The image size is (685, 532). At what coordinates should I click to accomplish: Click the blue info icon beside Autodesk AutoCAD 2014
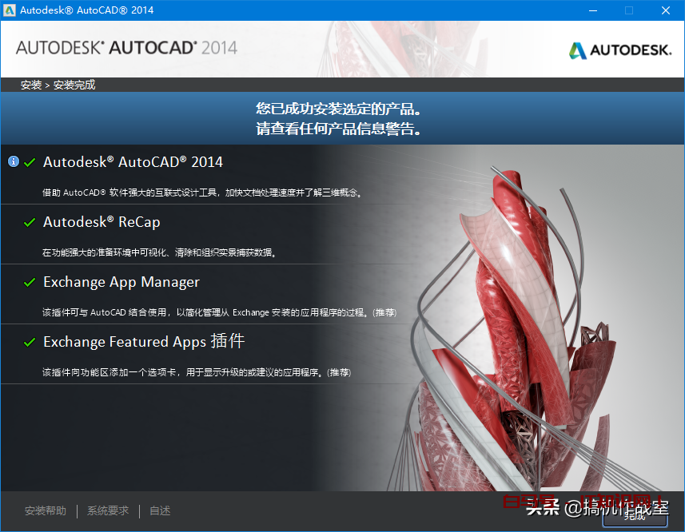point(12,161)
